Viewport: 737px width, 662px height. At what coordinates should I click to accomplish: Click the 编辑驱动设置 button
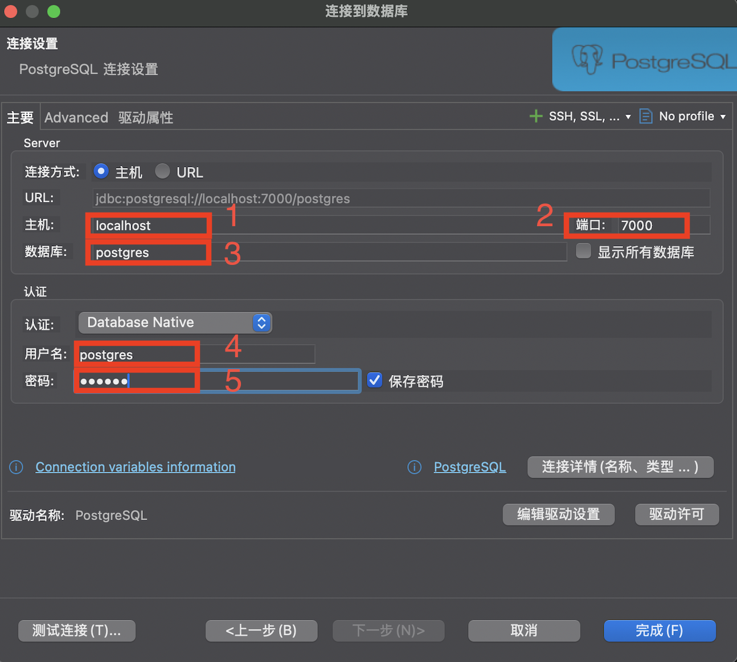(x=558, y=514)
